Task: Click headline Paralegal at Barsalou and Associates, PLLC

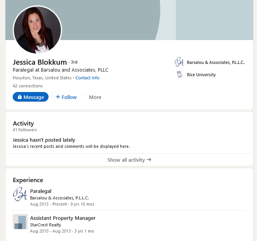Action: point(60,70)
